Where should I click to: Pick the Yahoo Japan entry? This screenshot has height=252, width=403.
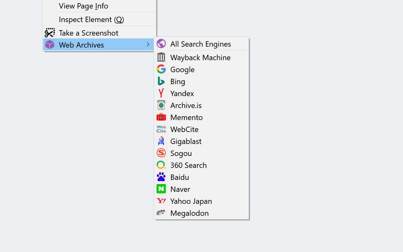(201, 201)
